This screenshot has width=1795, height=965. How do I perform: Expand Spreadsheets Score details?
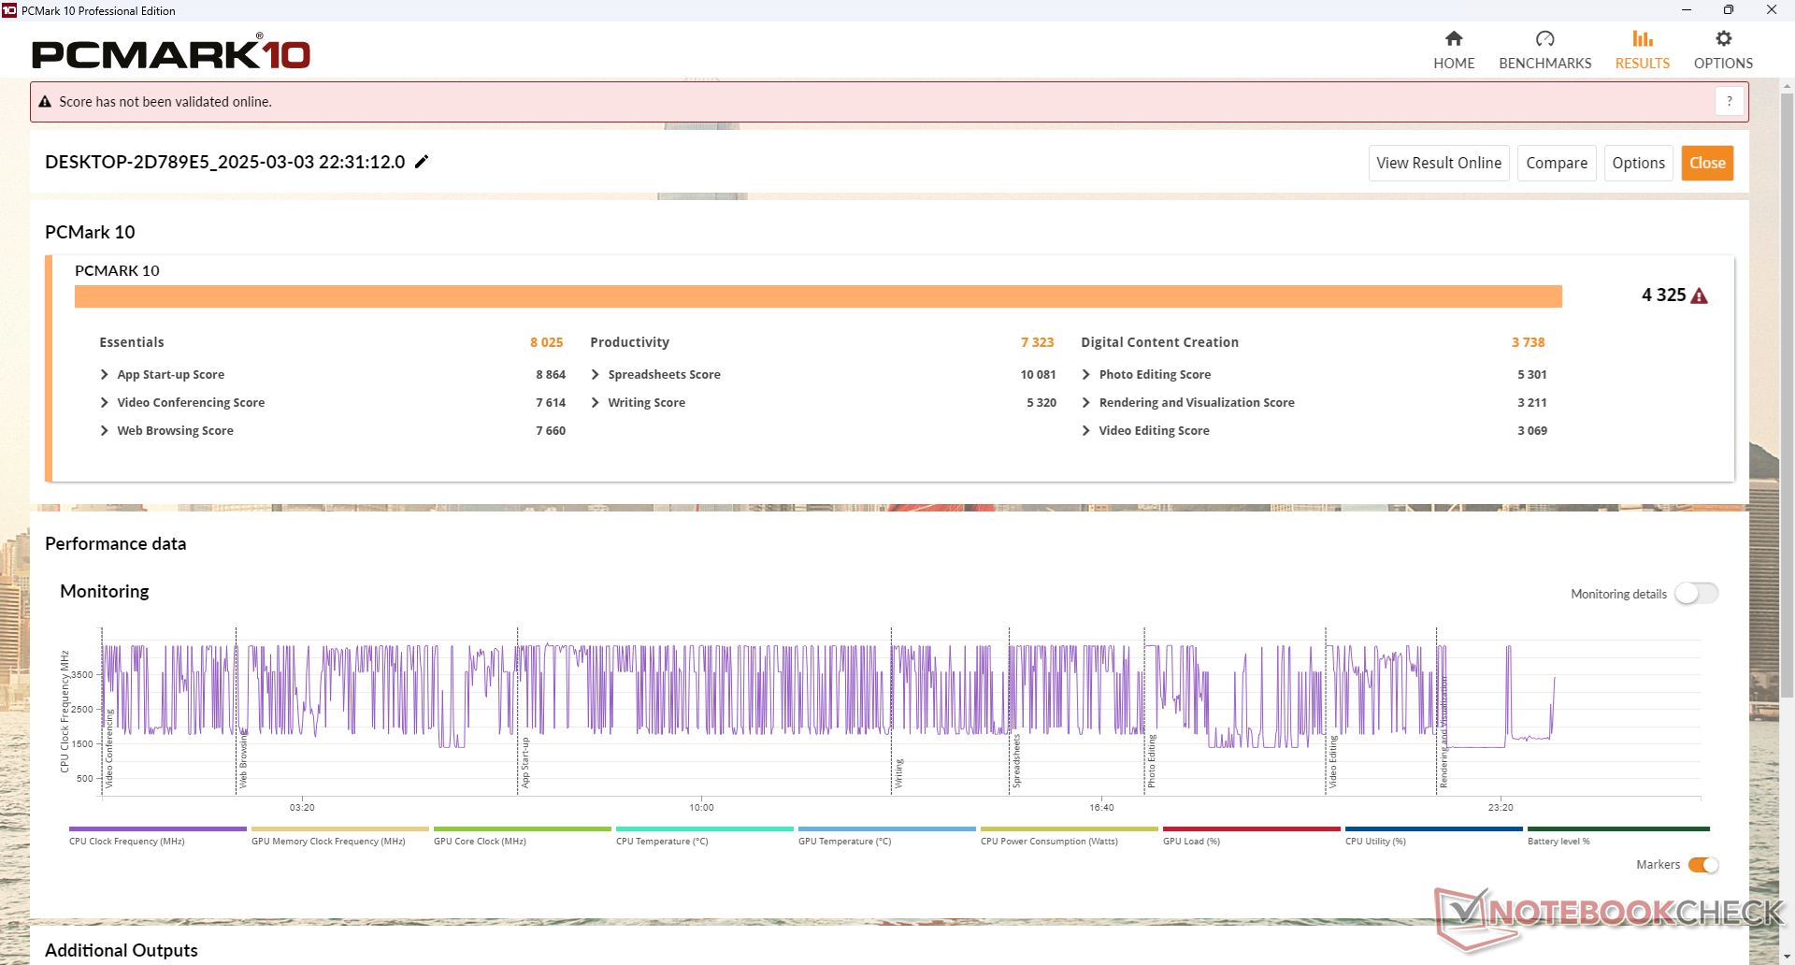[x=596, y=375]
